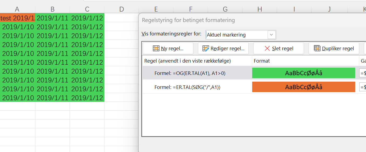Click the green format preview swatch
Viewport: 366px width, 152px height.
click(x=303, y=73)
